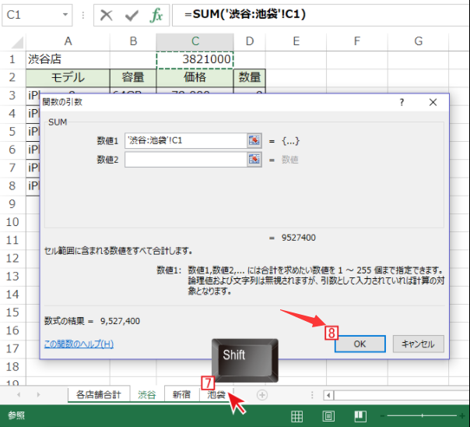Select row 1 header
This screenshot has height=427, width=470.
click(12, 59)
